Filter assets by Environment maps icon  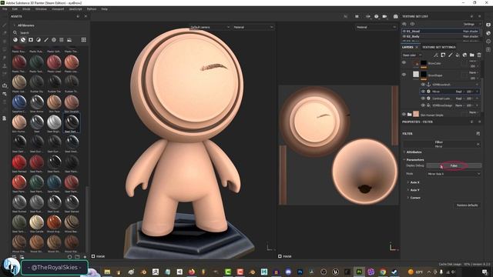69,40
